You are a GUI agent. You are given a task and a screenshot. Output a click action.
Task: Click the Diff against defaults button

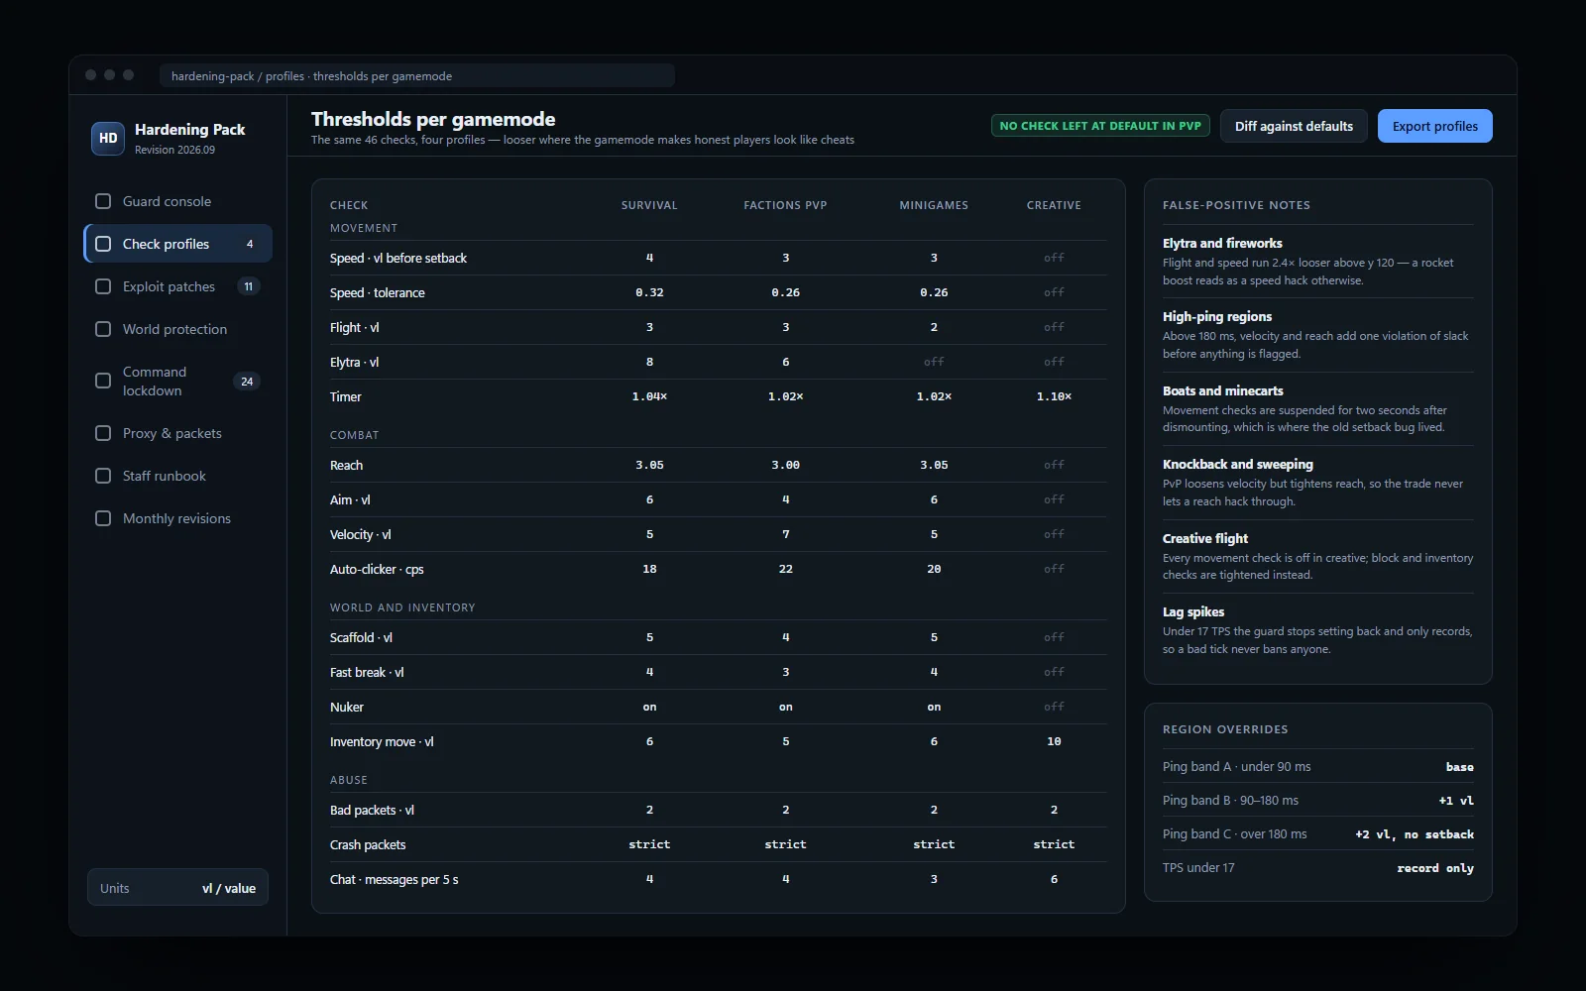(1294, 126)
